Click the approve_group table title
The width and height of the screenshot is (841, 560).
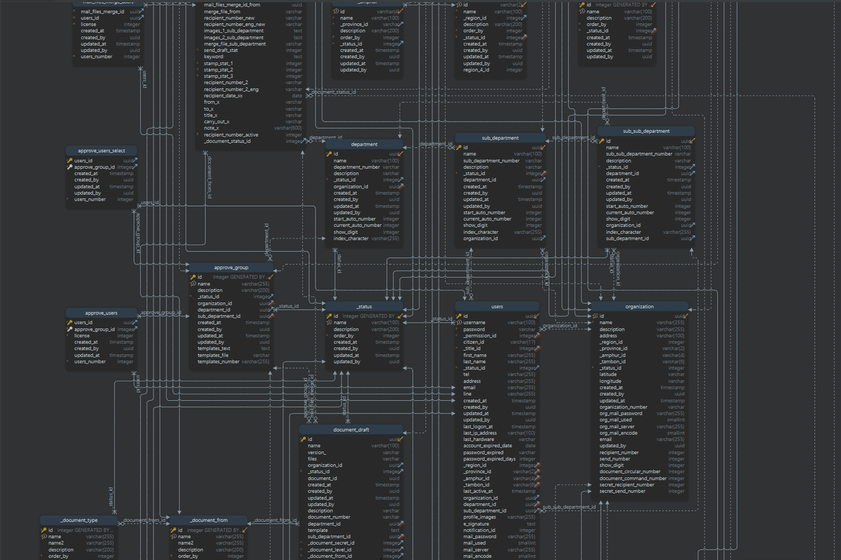coord(231,267)
